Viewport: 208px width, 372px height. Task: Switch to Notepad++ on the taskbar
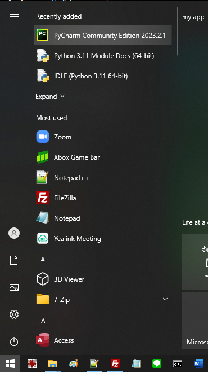pos(94,364)
